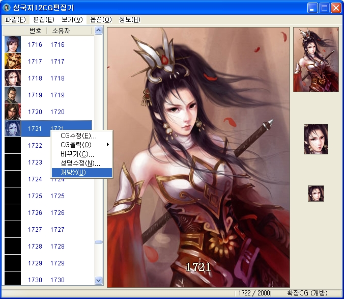The image size is (344, 299).
Task: Select 개방X(U) in context menu
Action: [82, 173]
